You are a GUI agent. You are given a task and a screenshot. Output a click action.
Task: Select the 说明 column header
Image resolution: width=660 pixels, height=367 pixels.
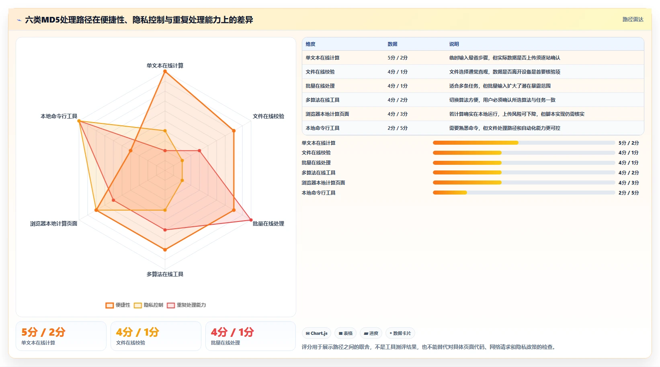(454, 44)
